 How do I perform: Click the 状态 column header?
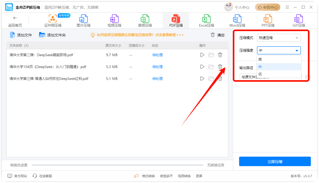pyautogui.click(x=155, y=45)
